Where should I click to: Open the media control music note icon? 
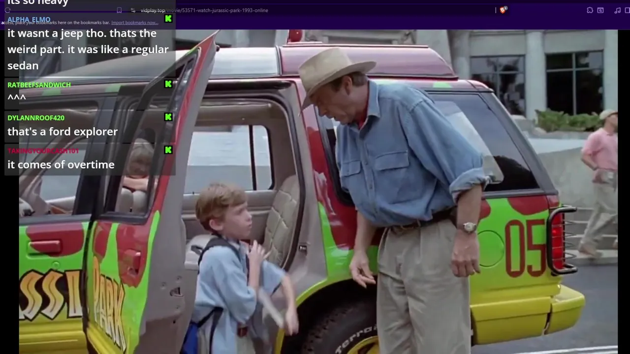tap(617, 10)
